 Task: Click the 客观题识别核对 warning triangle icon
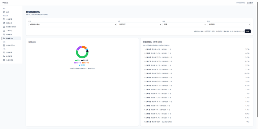tap(4, 27)
